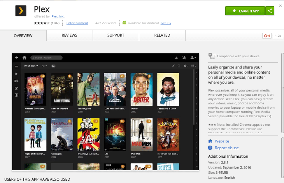Click the description panel scrollbar
284x183 pixels.
[282, 93]
